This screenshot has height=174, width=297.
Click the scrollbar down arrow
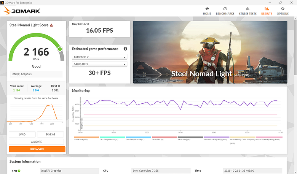[x=295, y=172]
